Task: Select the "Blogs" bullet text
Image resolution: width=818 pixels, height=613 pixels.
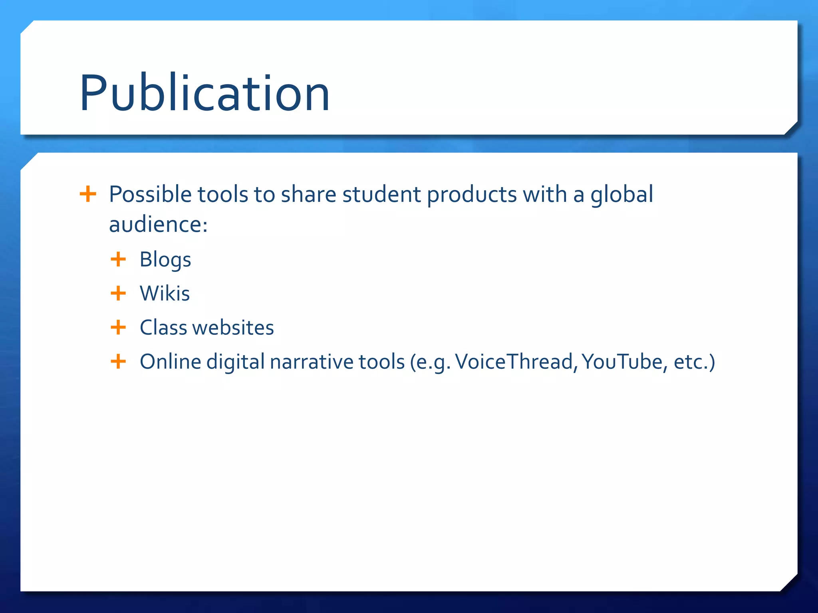Action: [165, 260]
